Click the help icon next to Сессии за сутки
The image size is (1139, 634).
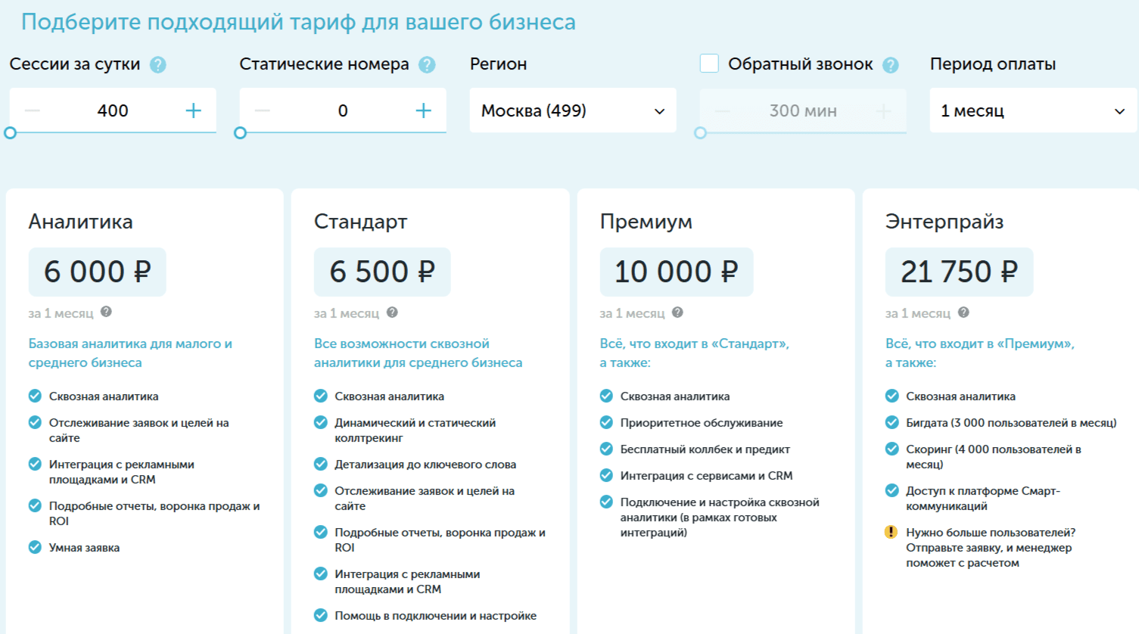157,64
